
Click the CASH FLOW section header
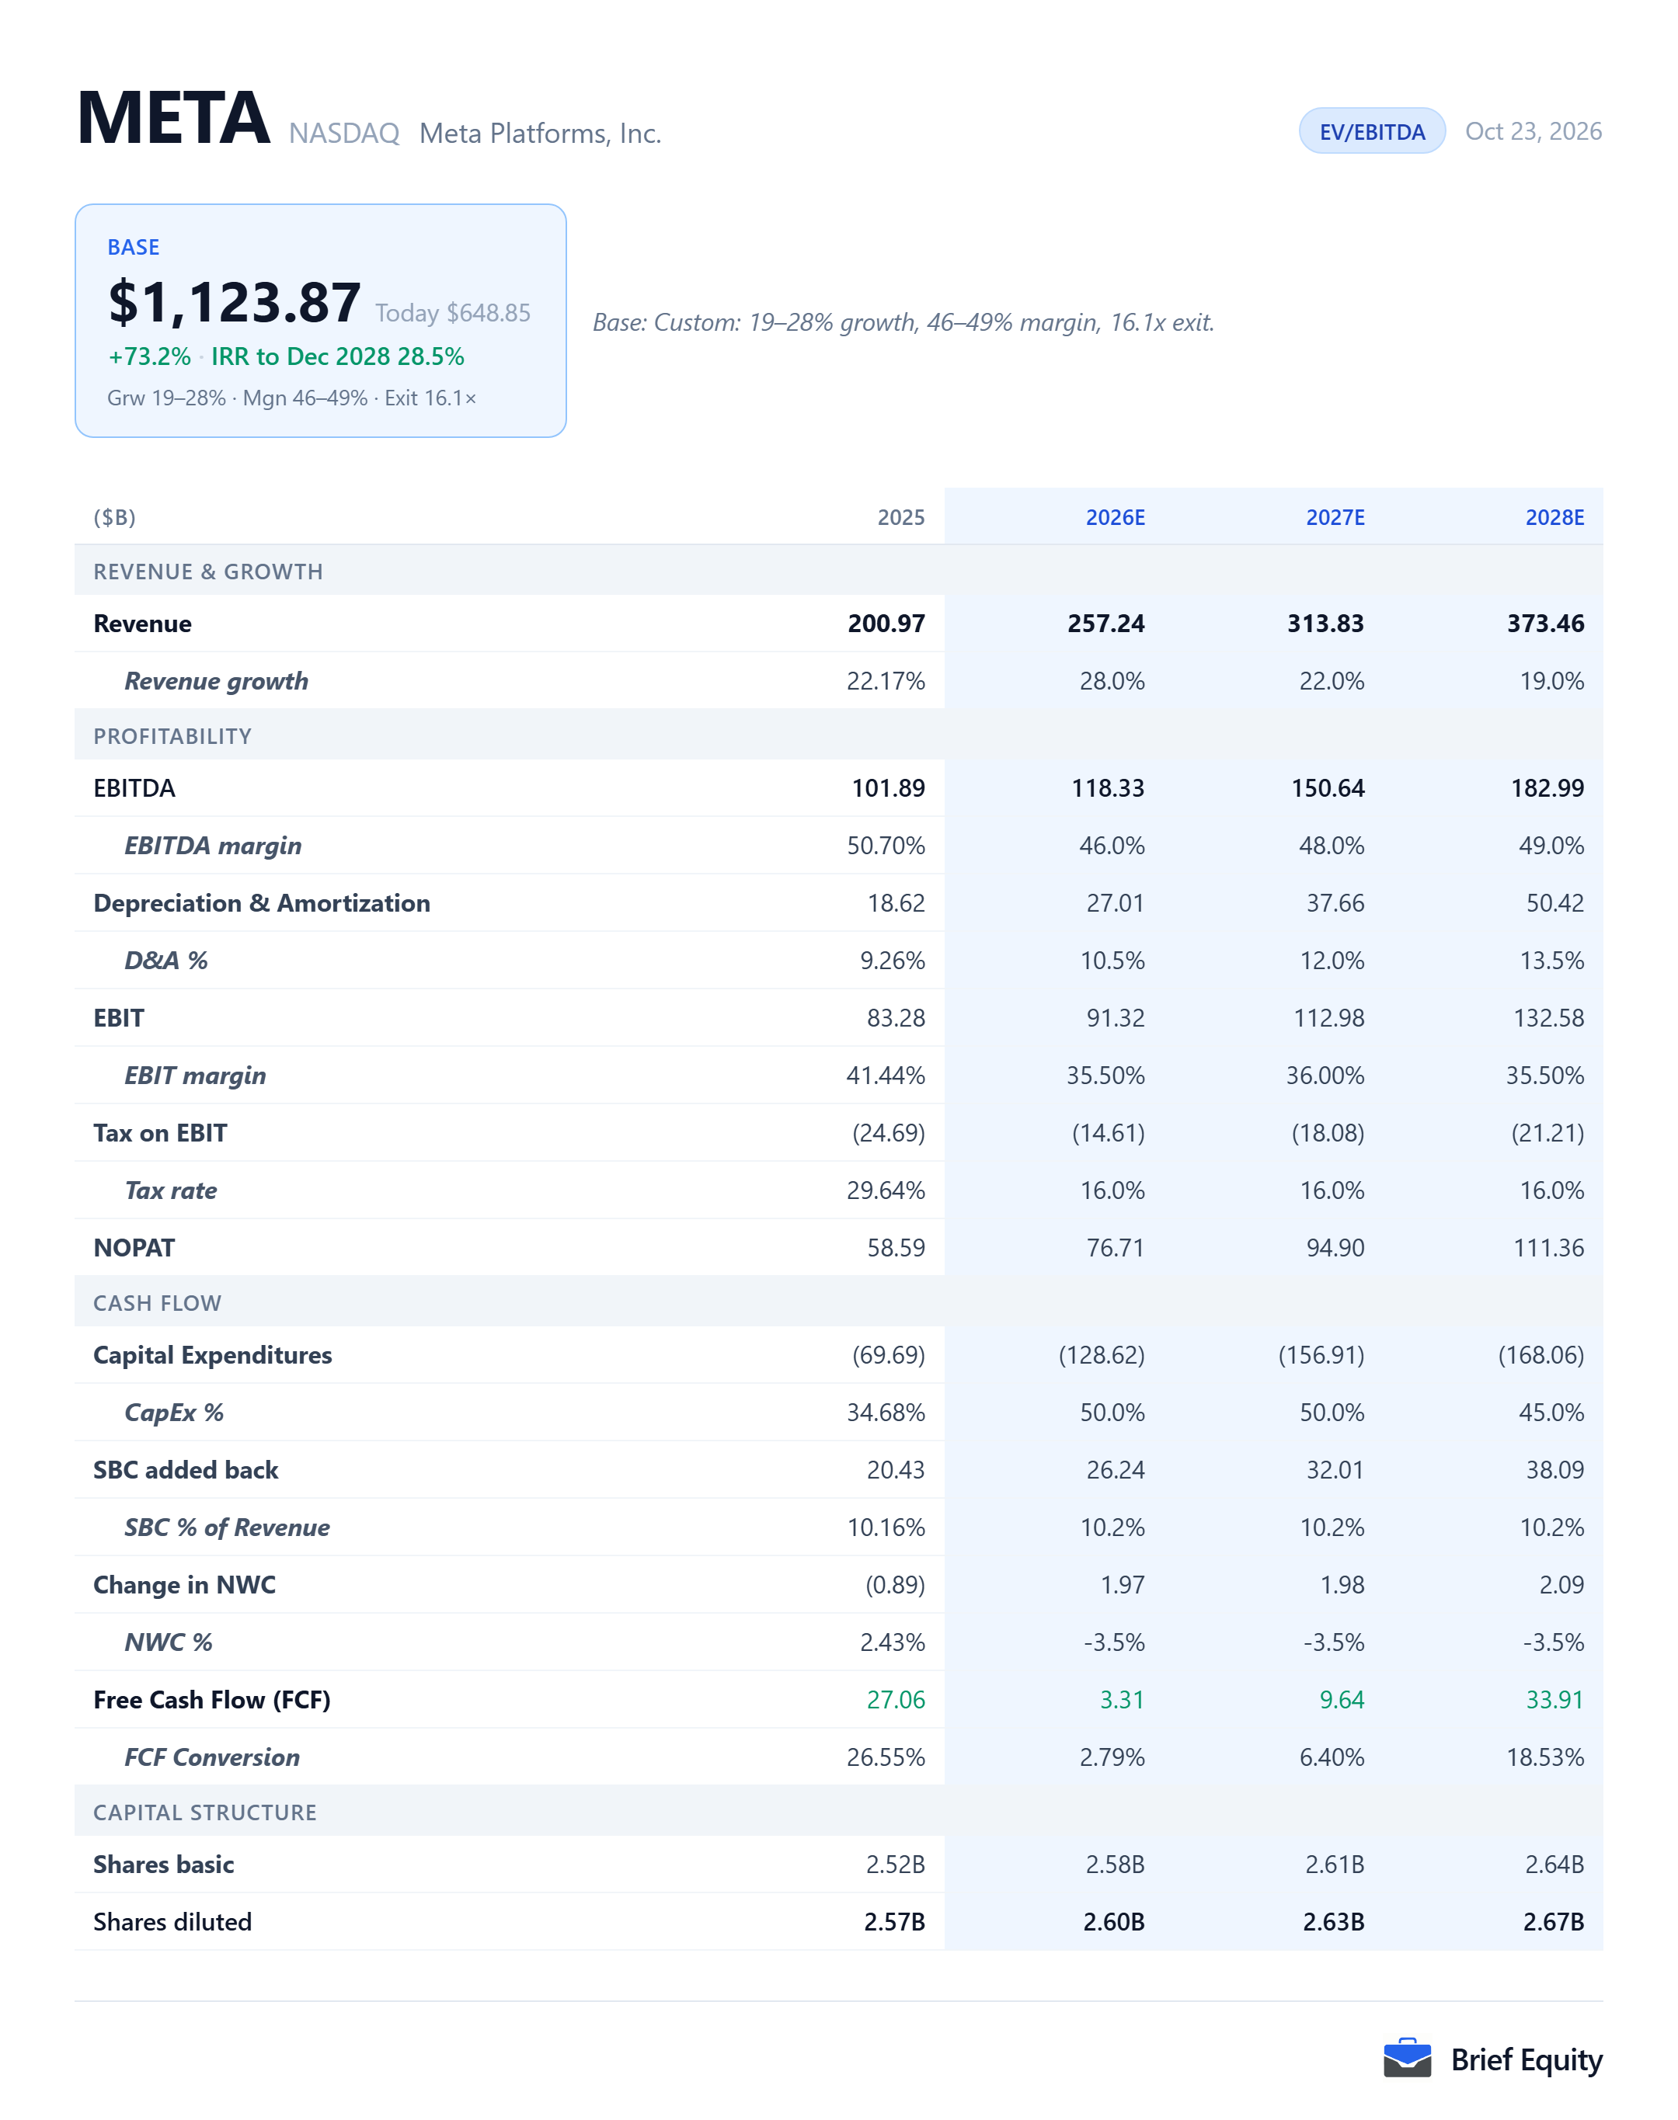[x=157, y=1303]
